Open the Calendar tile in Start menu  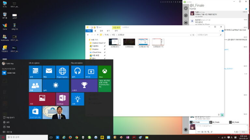[x=35, y=72]
